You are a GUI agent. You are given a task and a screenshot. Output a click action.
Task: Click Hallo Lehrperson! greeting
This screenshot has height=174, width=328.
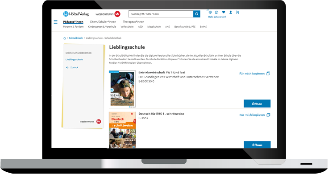pos(217,17)
